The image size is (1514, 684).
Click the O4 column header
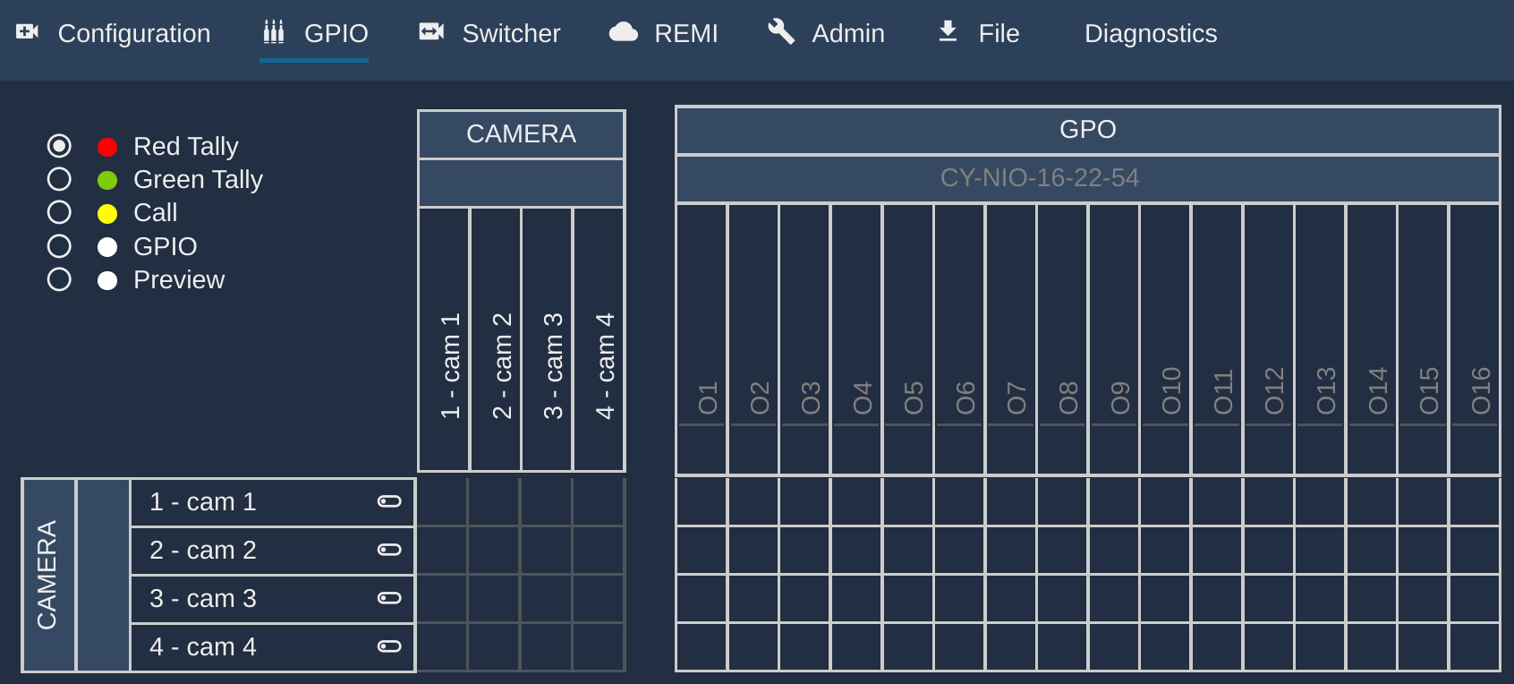(x=857, y=339)
